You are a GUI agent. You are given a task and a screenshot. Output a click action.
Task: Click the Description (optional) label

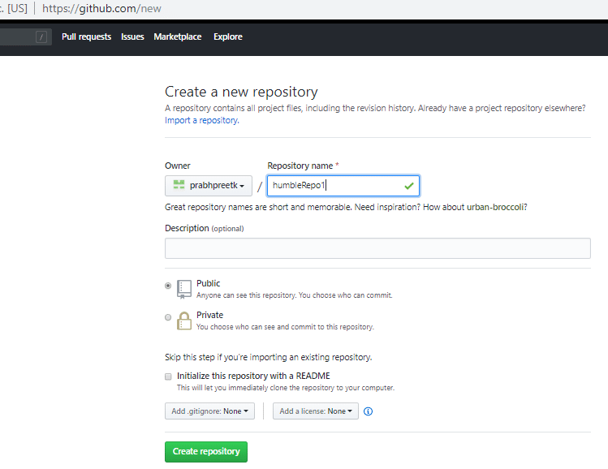pyautogui.click(x=205, y=228)
